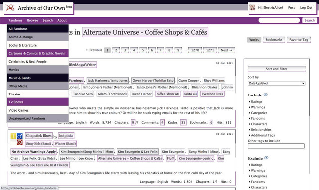Click the site search input field
Viewport: 319px width, 190px height.
(x=279, y=20)
